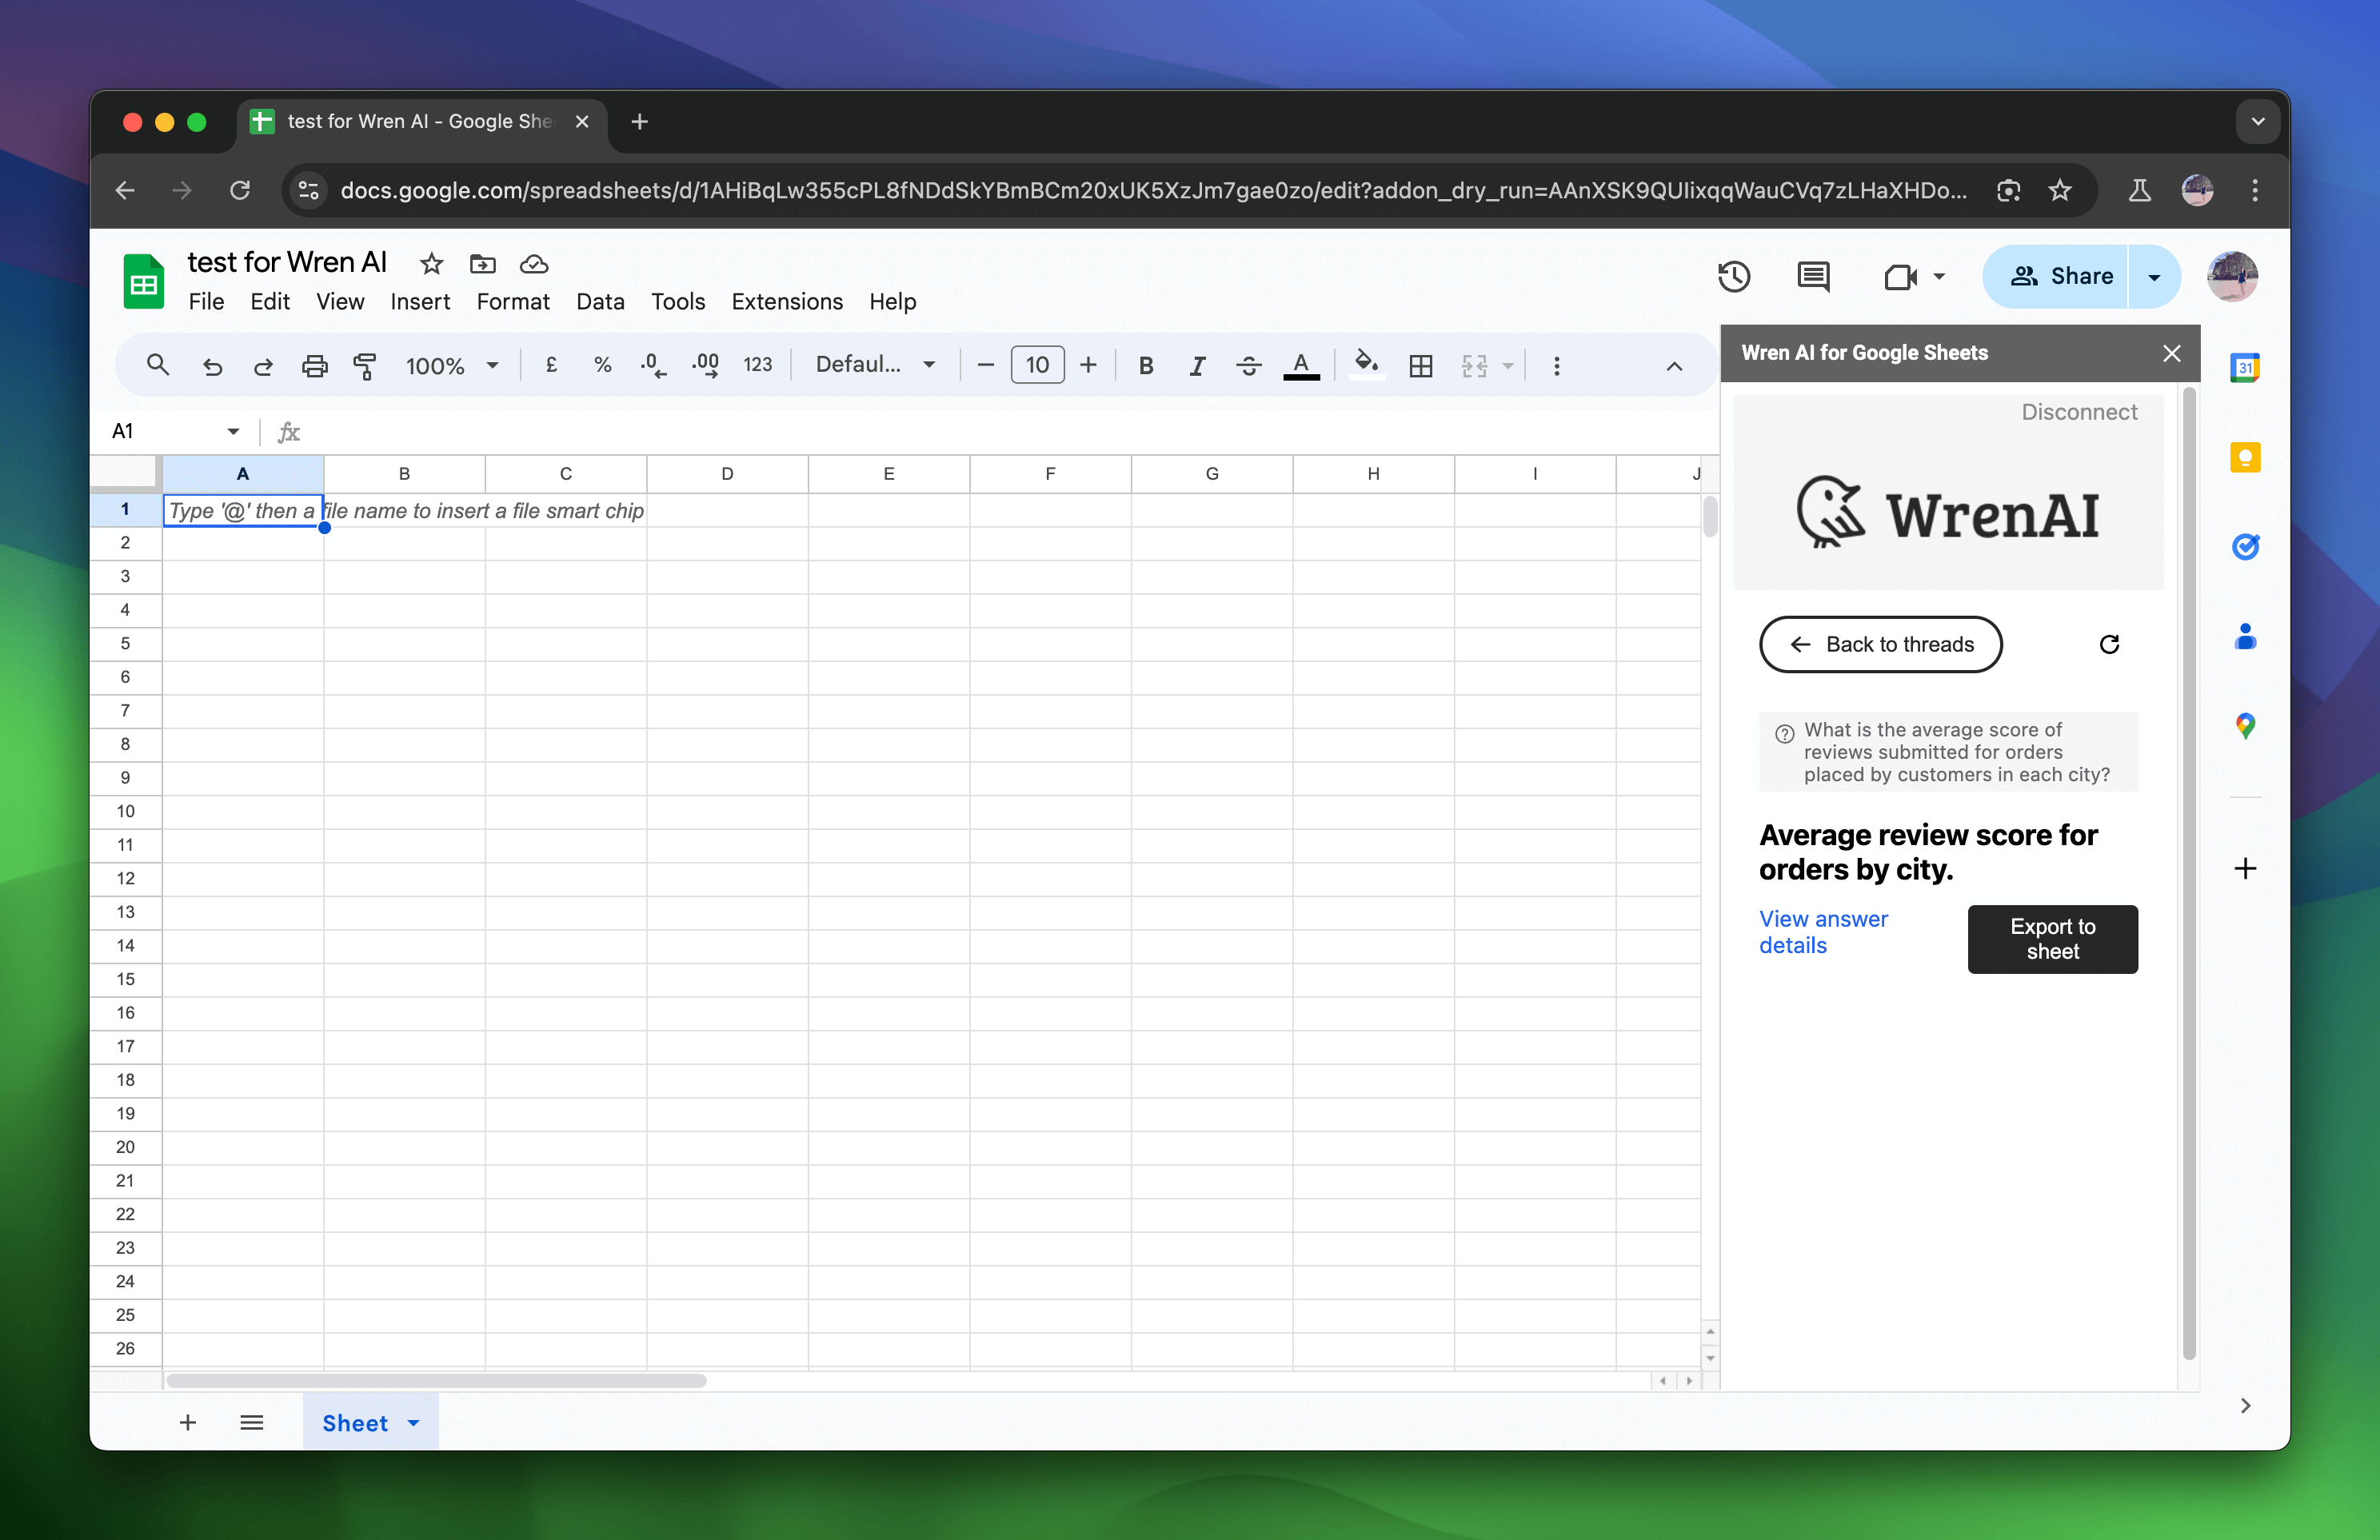Redo the last action

point(263,366)
